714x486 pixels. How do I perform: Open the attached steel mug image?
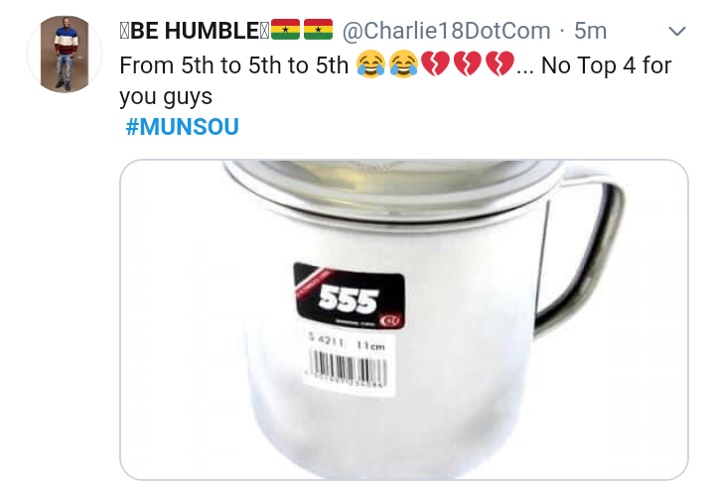[x=404, y=319]
